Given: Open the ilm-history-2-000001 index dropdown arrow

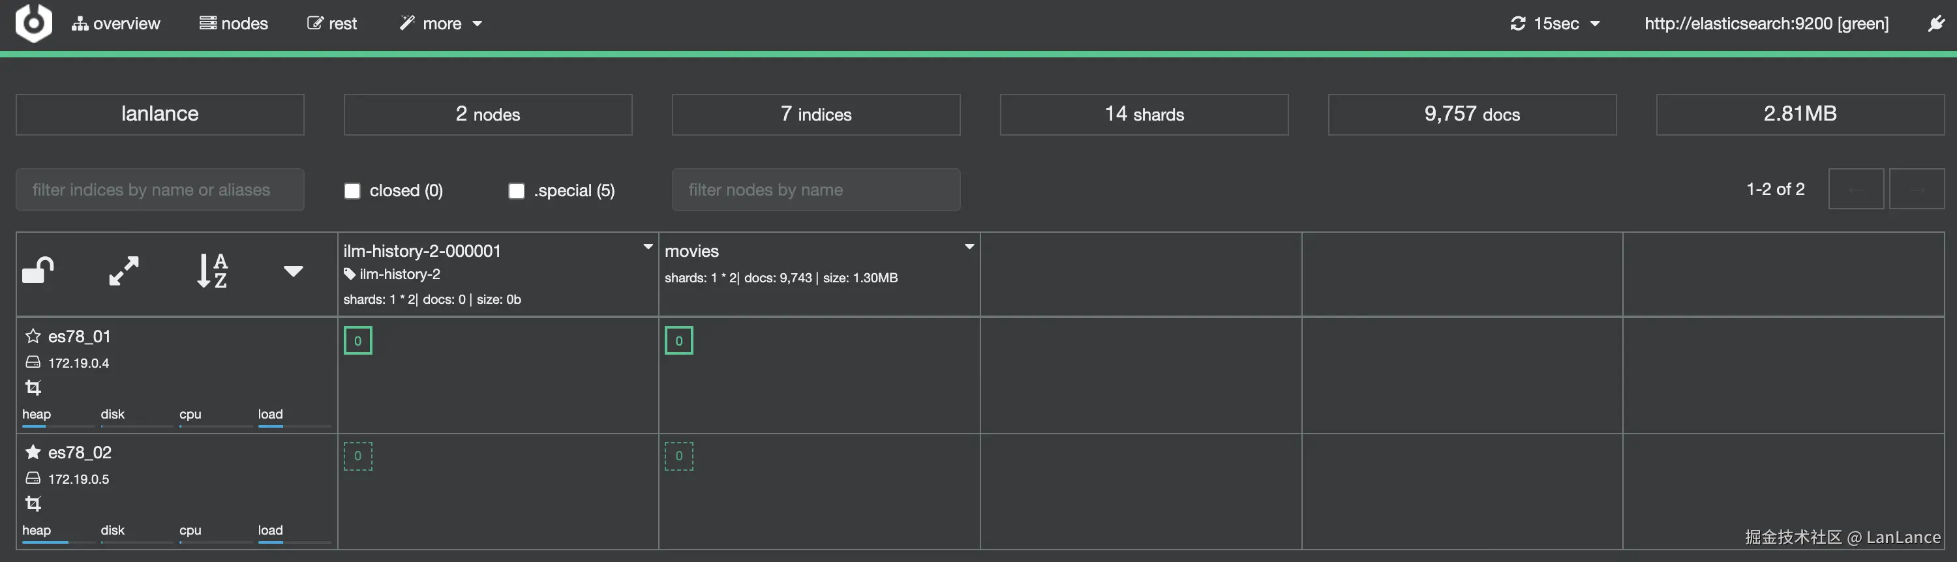Looking at the screenshot, I should point(648,247).
